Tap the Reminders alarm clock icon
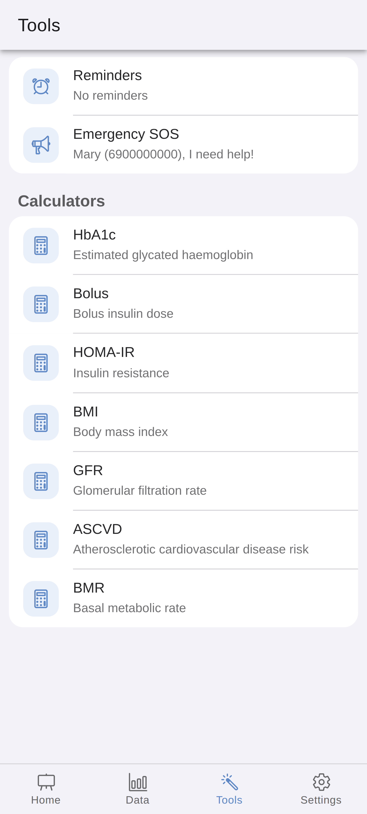This screenshot has height=814, width=367. (41, 86)
